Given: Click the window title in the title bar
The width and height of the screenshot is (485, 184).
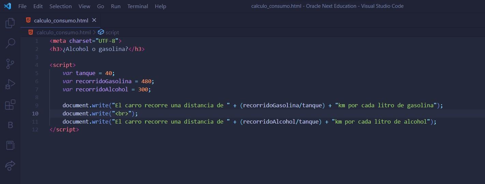Looking at the screenshot, I should (327, 6).
